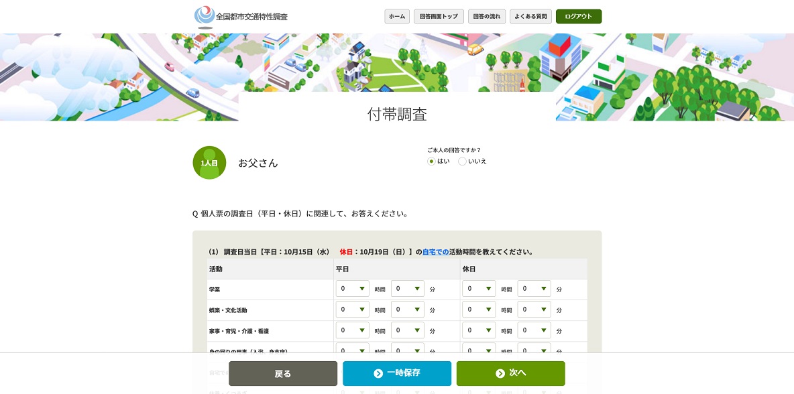794x394 pixels.
Task: Click the arrow icon on 一時保存 button
Action: click(378, 373)
